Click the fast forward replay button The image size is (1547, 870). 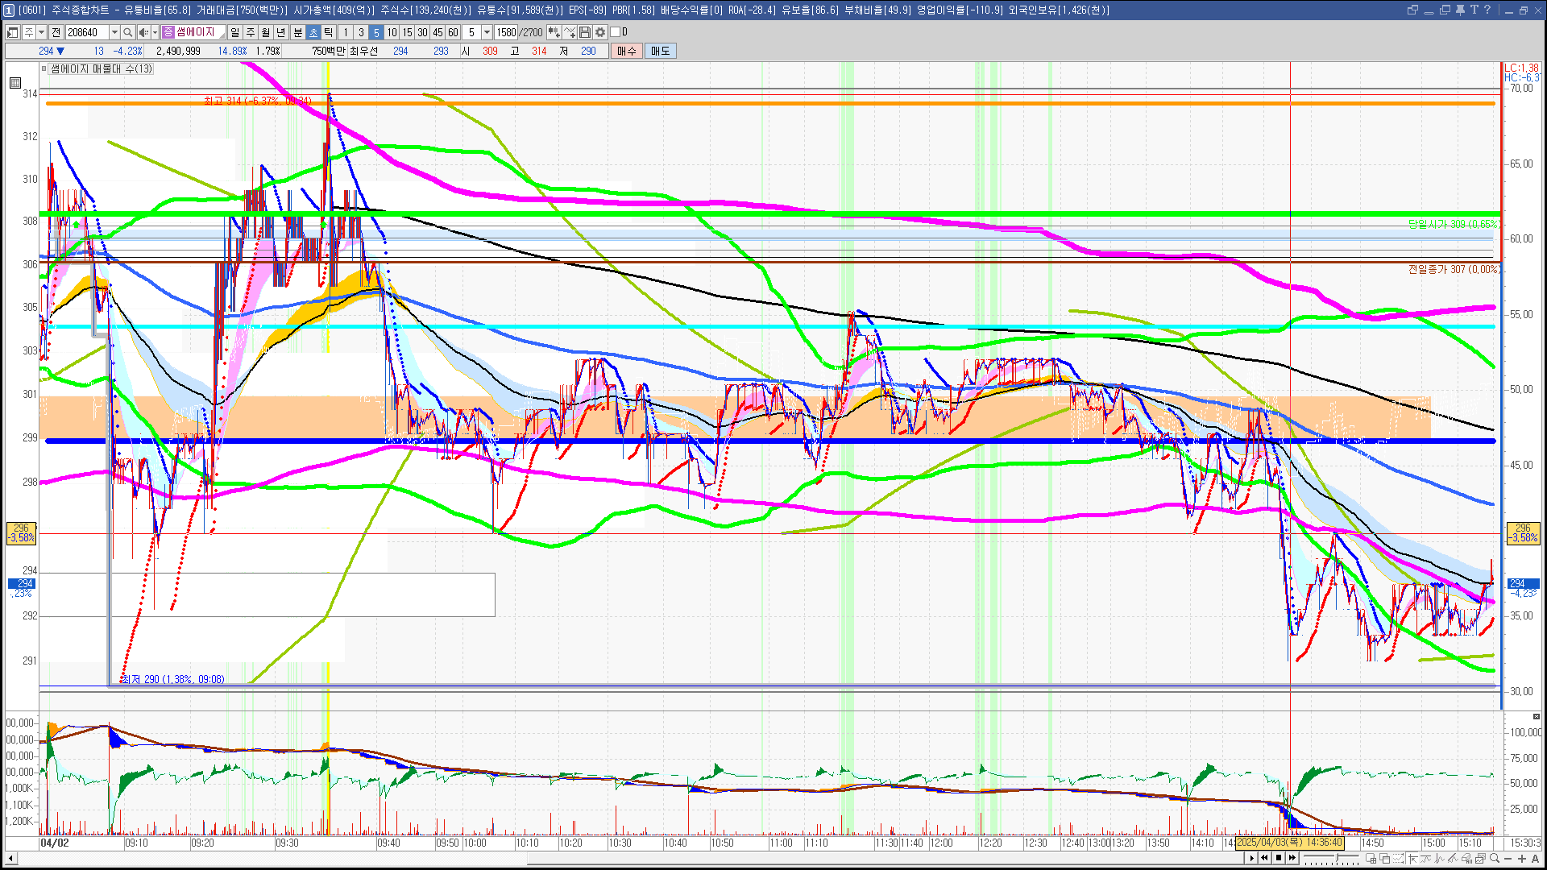tap(1292, 858)
